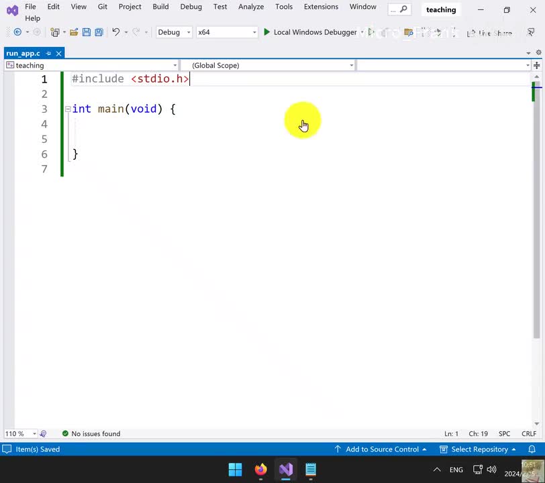Open the Edit menu
Screen dimensions: 545x483
53,7
